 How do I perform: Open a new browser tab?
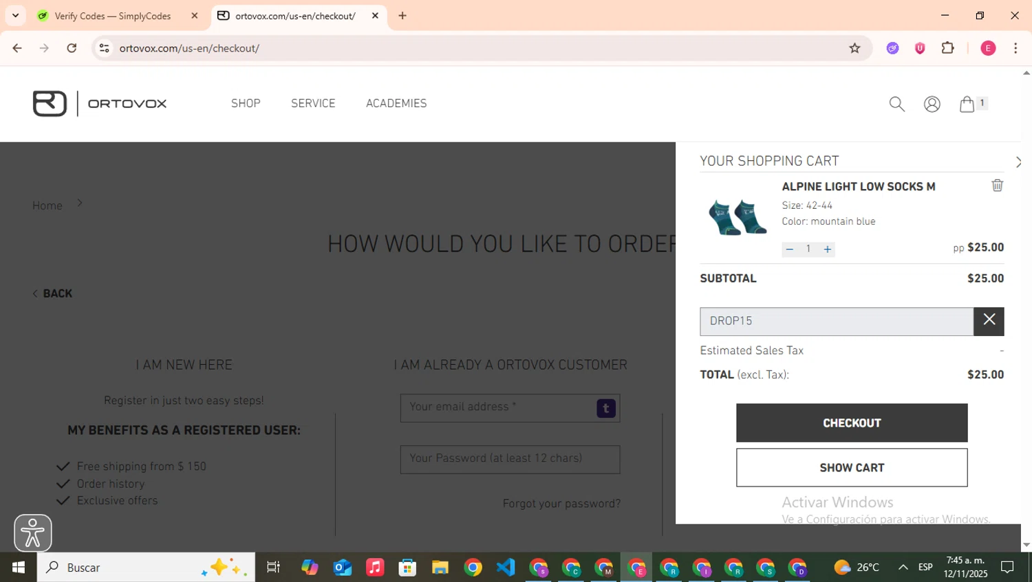click(402, 16)
